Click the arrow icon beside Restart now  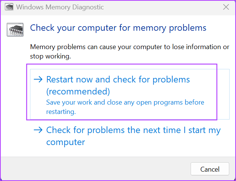38,79
